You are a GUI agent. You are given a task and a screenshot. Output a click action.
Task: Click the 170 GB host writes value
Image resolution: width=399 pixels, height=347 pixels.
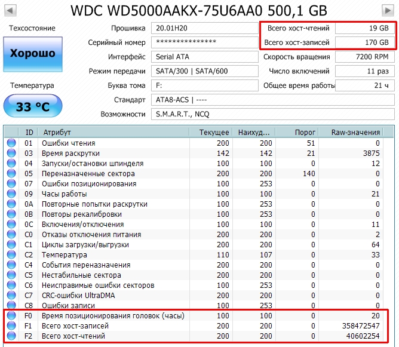tap(365, 42)
